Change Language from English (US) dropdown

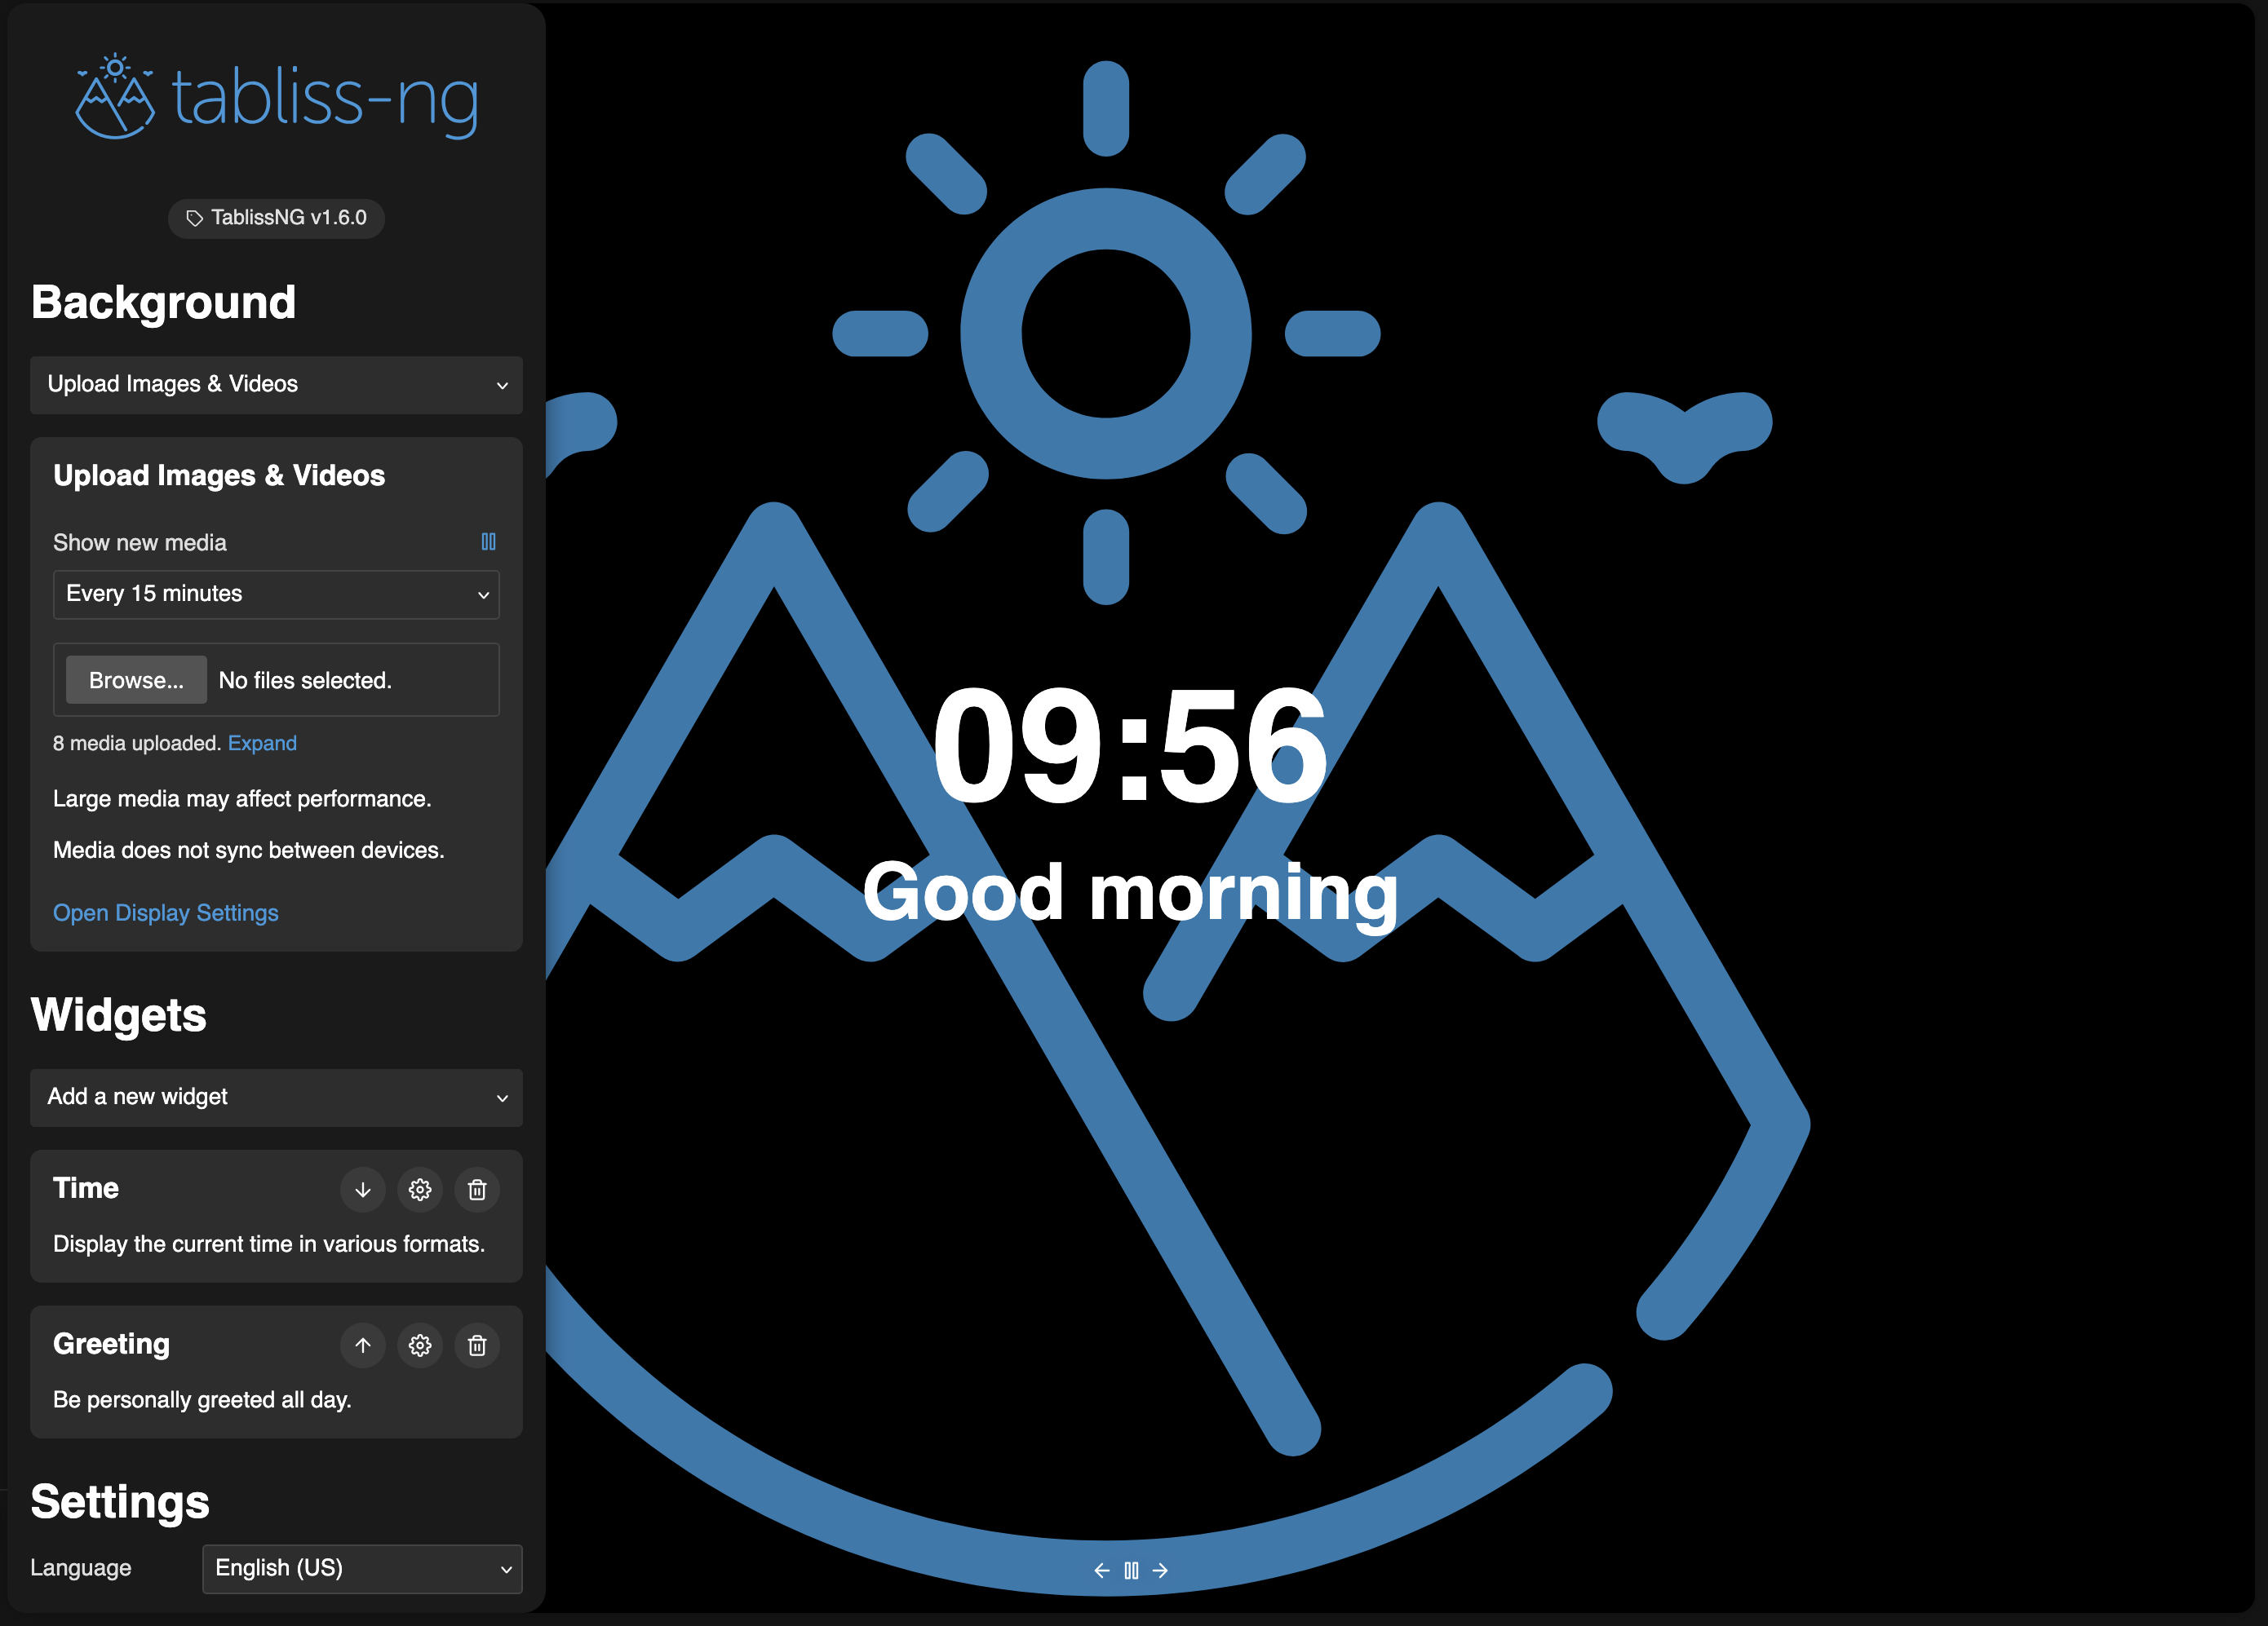point(362,1568)
